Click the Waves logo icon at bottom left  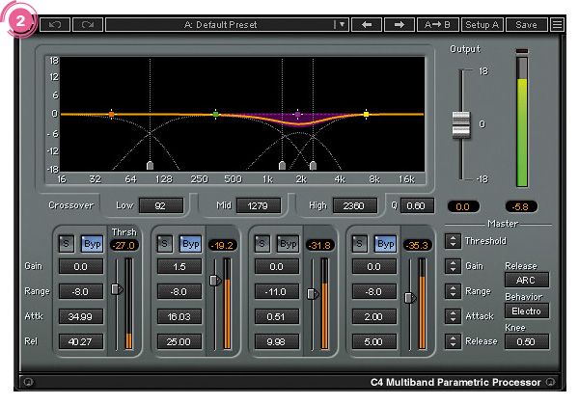click(29, 382)
